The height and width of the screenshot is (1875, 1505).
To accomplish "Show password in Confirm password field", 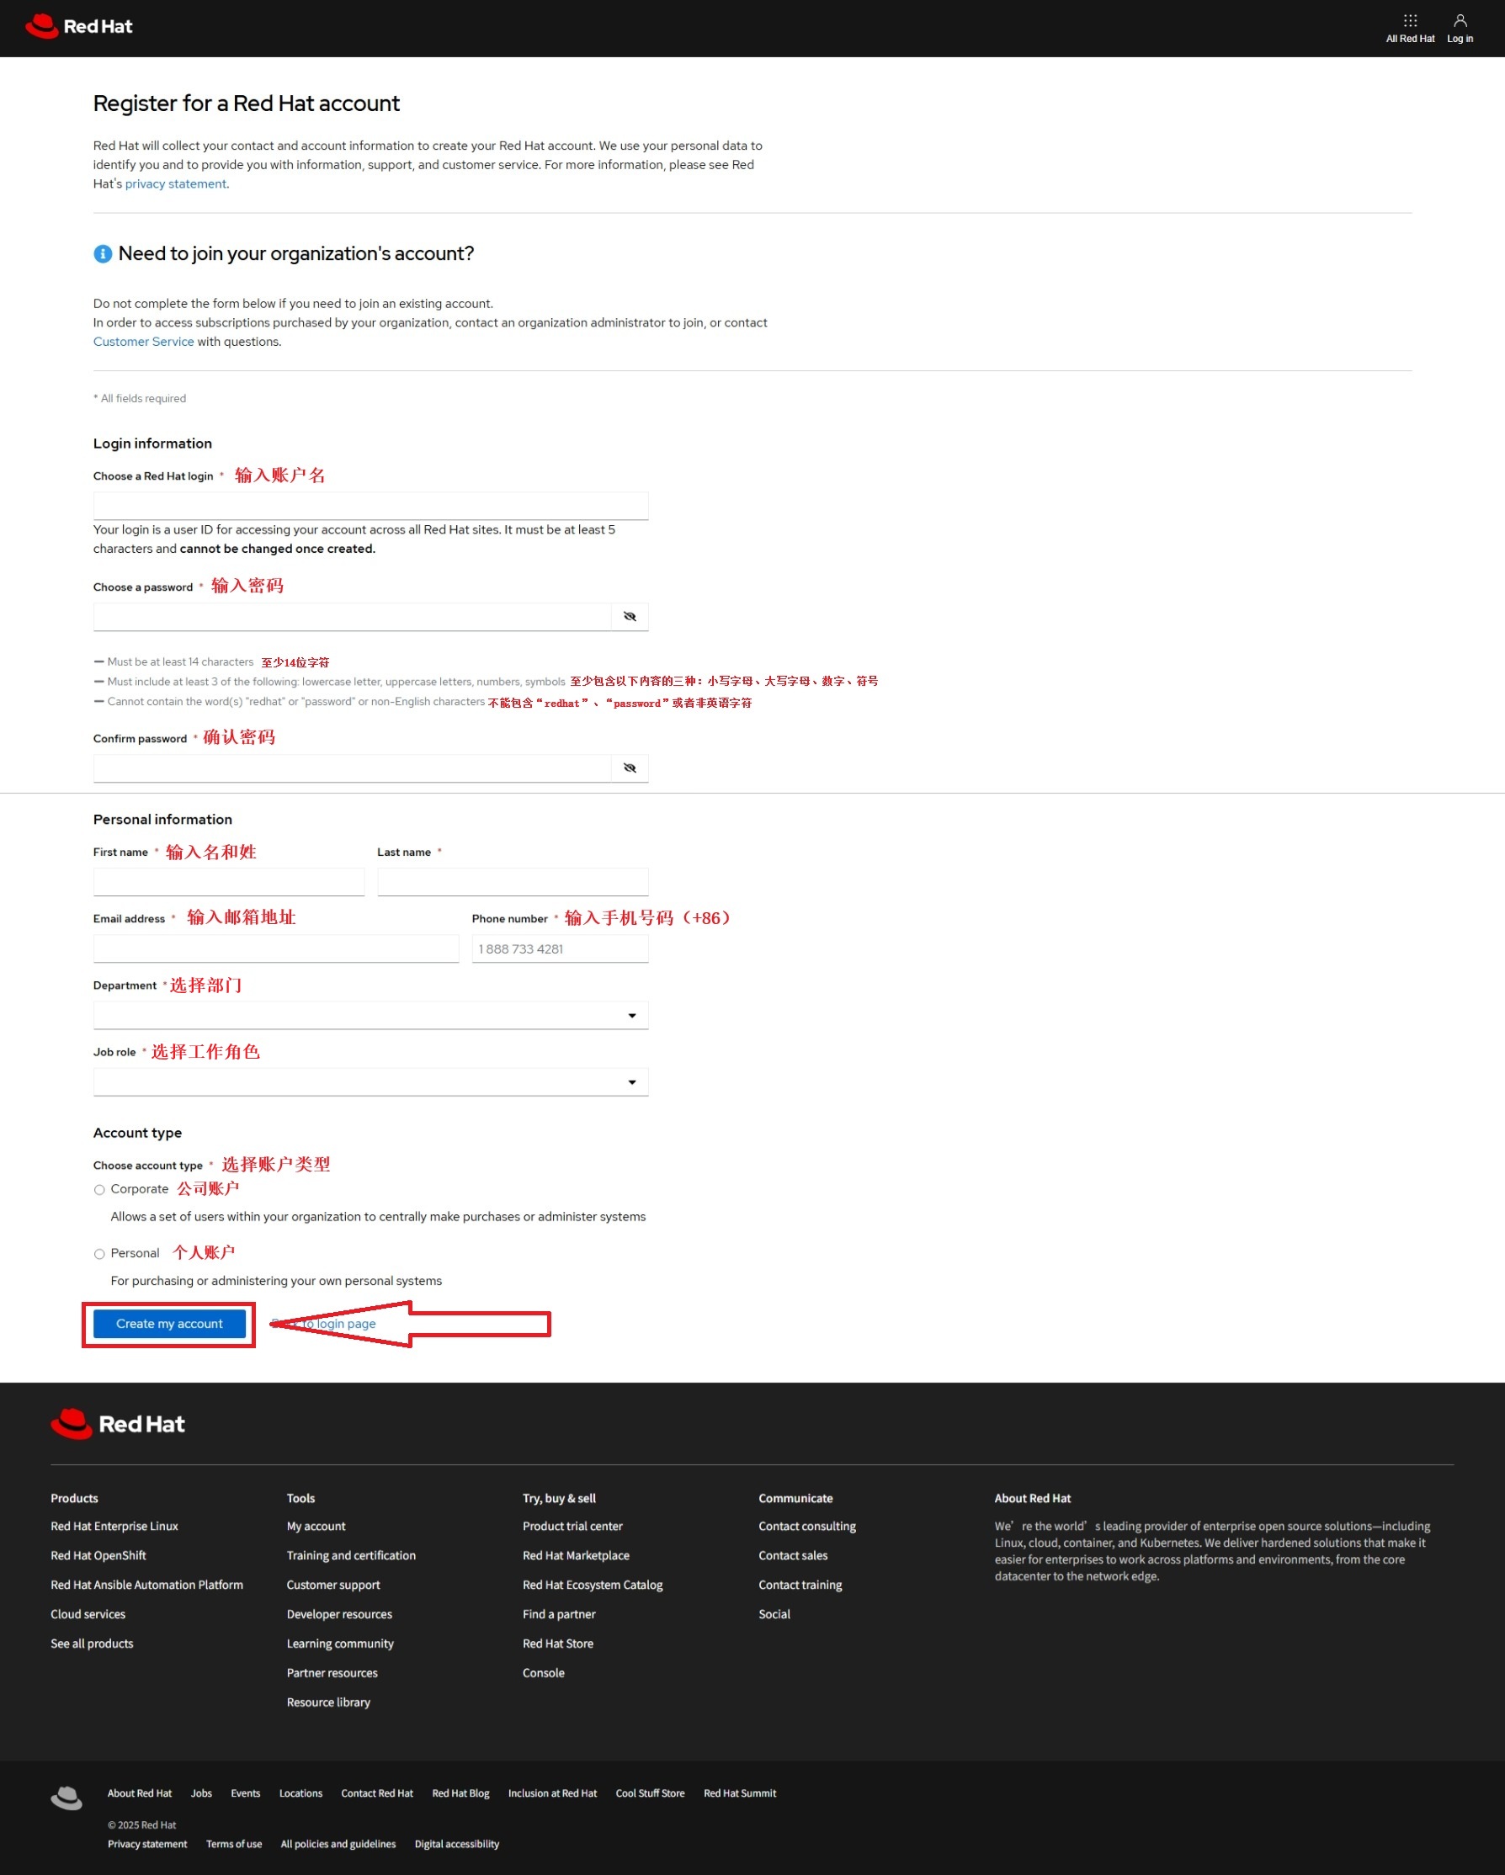I will (x=630, y=768).
